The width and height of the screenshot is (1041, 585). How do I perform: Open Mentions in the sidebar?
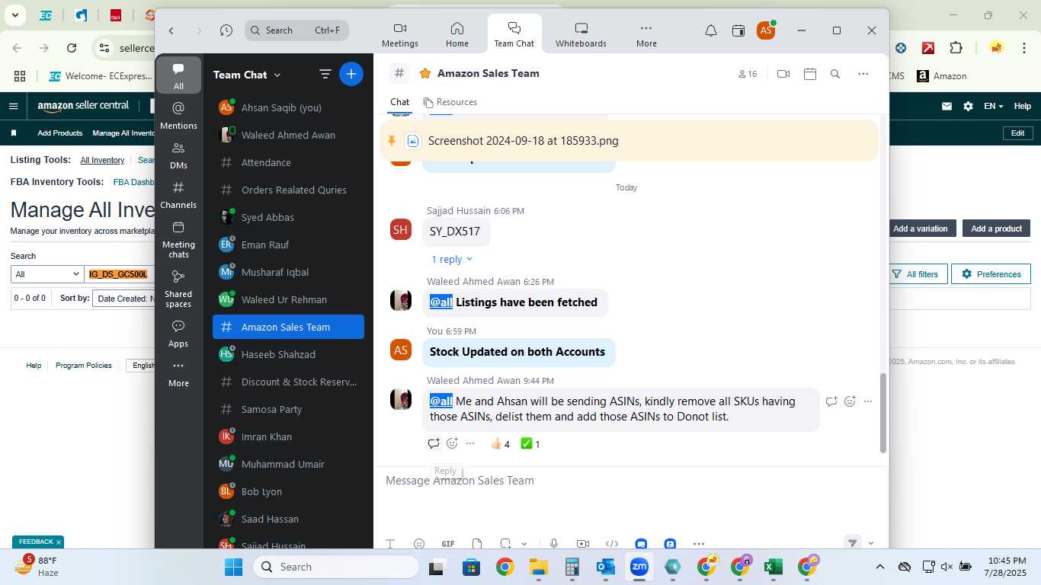[x=178, y=115]
